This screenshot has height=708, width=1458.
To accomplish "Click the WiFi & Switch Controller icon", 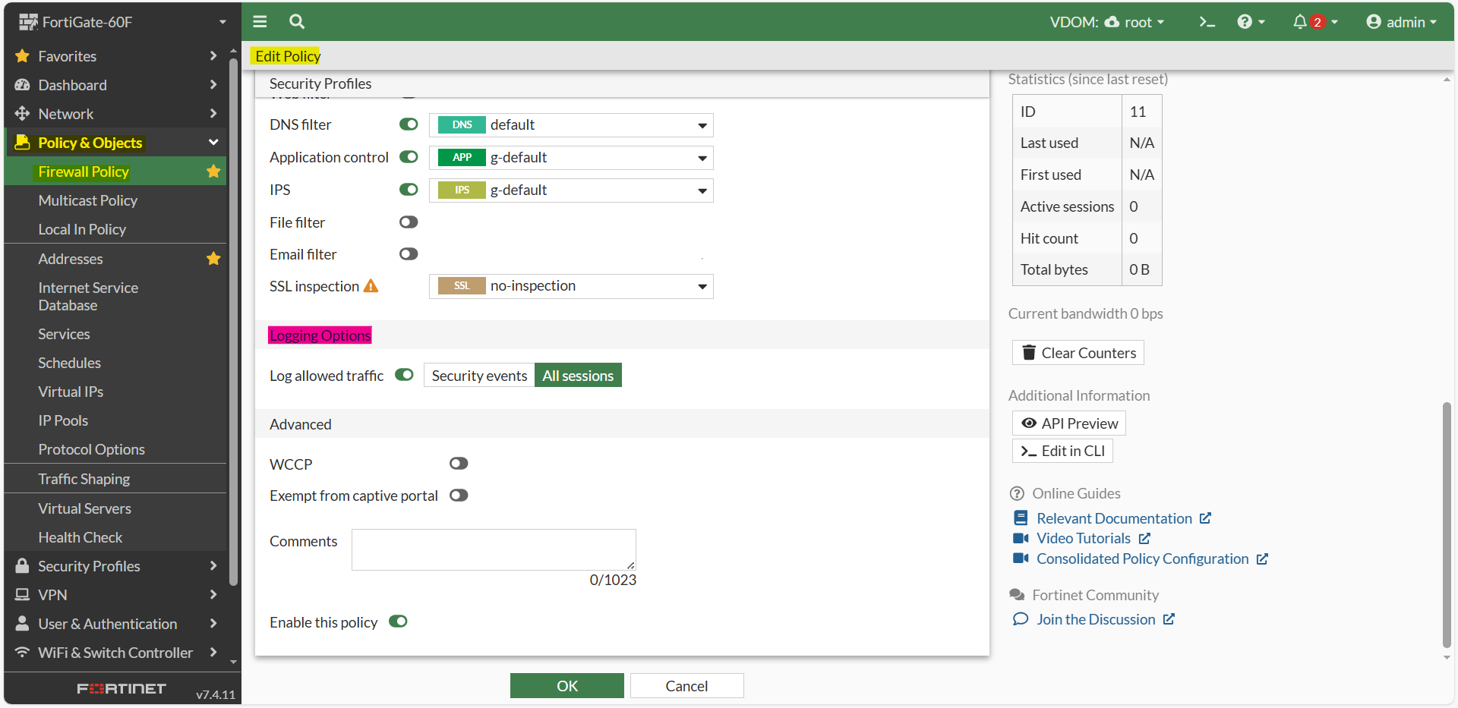I will (x=22, y=653).
